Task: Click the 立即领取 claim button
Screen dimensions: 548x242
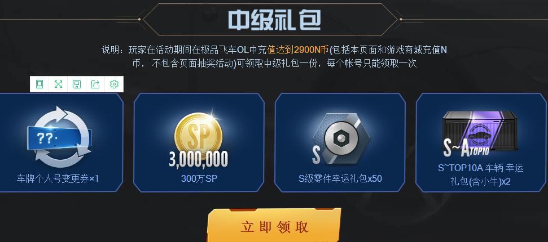Action: click(274, 225)
